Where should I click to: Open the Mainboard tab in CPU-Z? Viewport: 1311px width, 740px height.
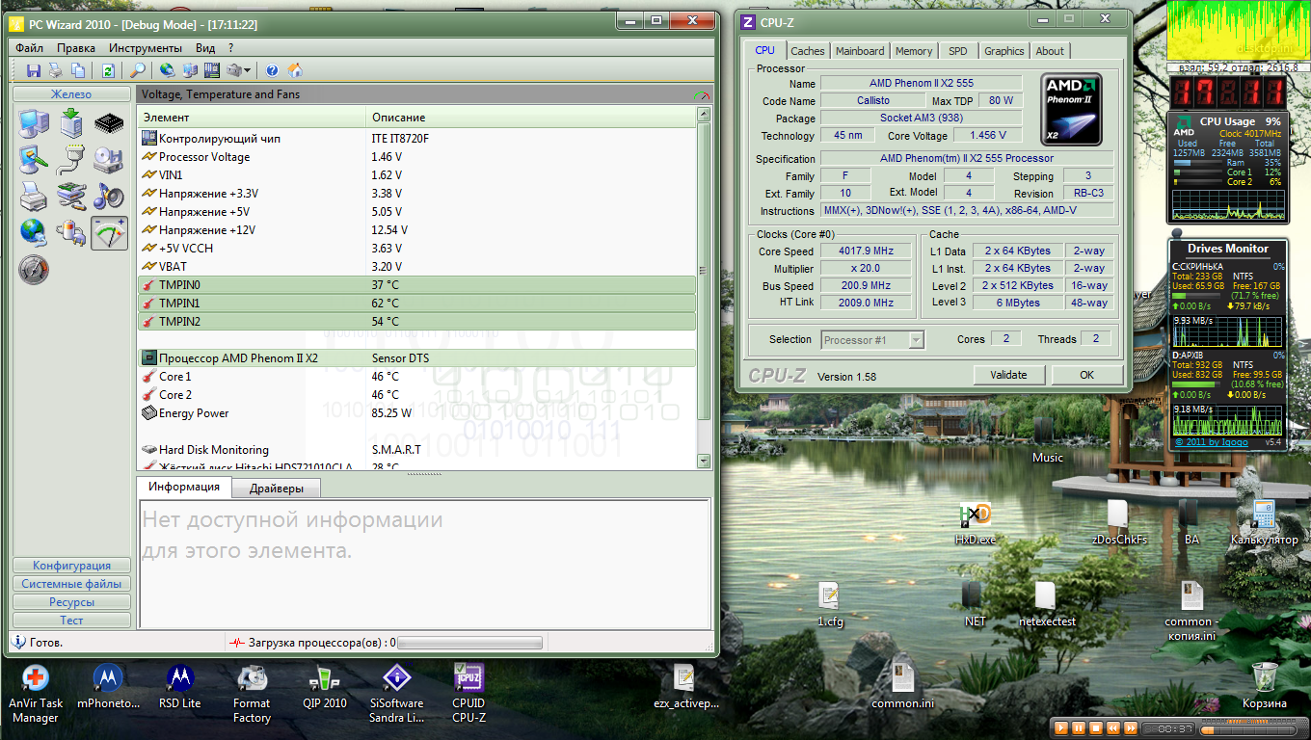tap(860, 51)
